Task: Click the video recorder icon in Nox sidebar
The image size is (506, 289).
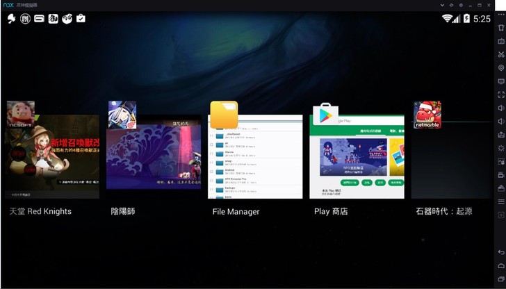Action: point(501,175)
